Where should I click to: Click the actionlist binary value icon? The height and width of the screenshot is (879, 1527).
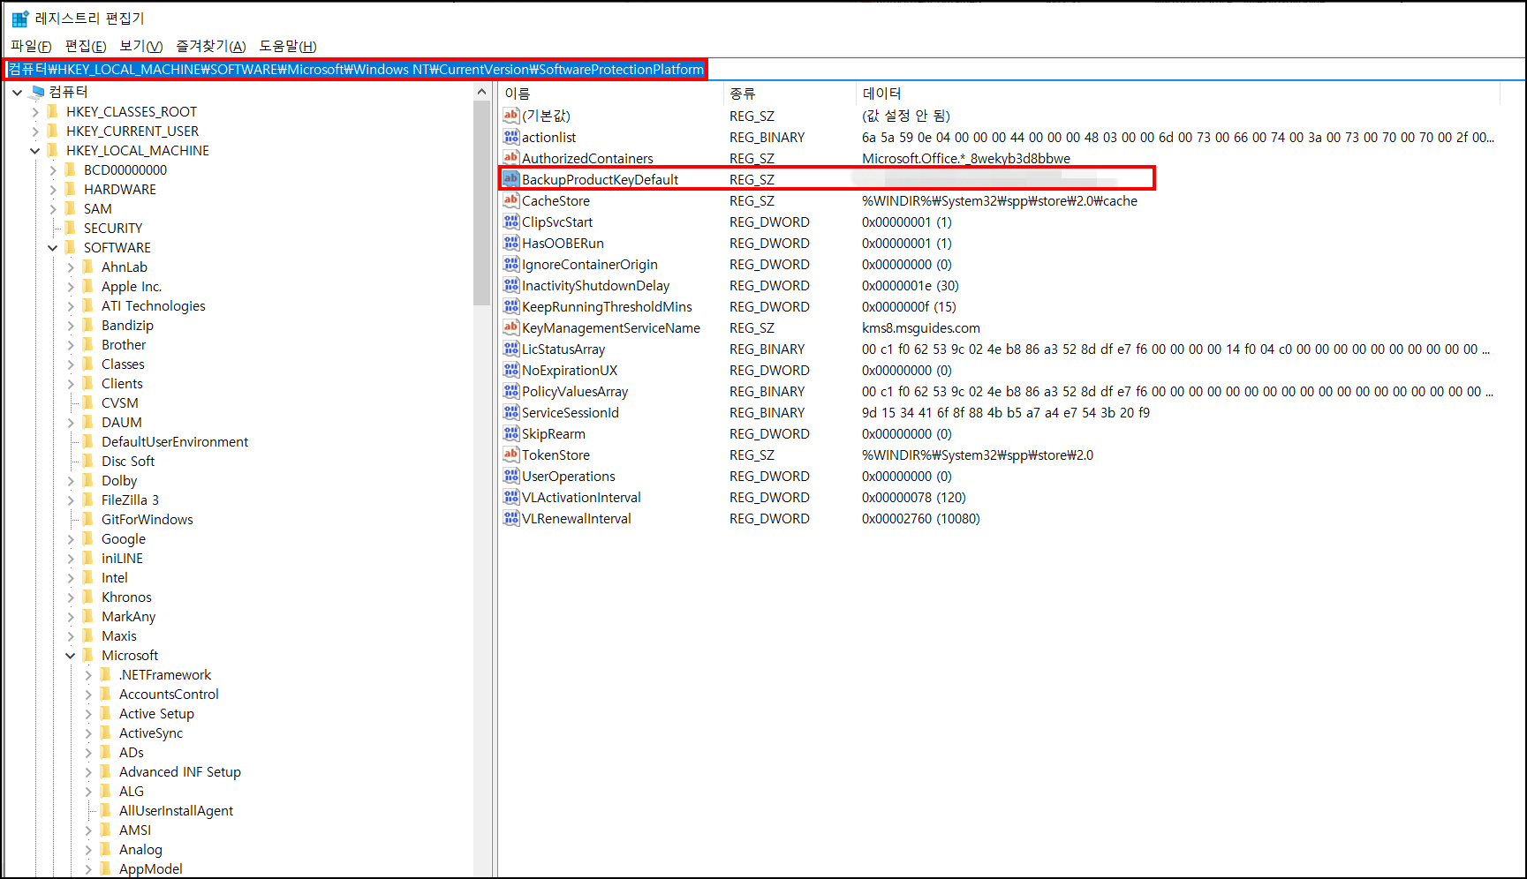511,137
